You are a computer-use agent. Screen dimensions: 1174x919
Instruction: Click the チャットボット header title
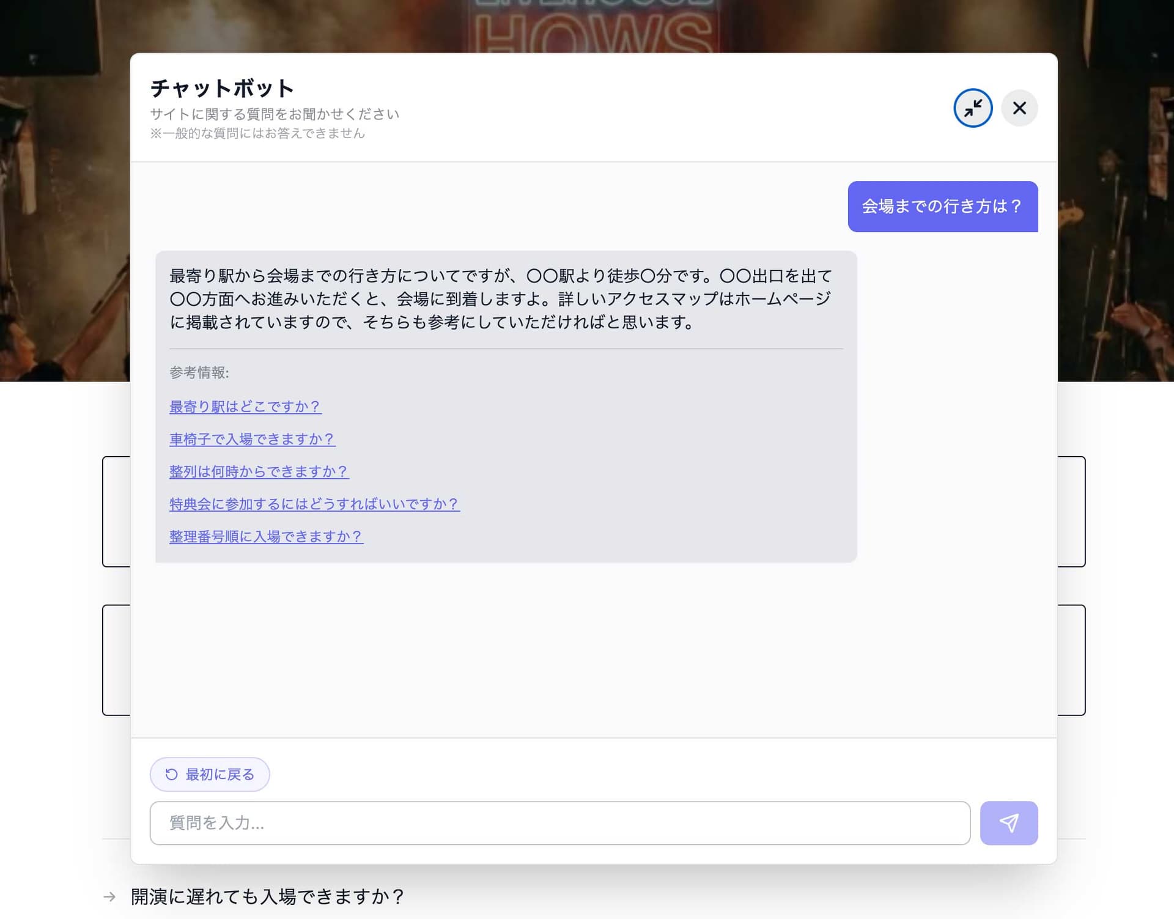pos(221,88)
